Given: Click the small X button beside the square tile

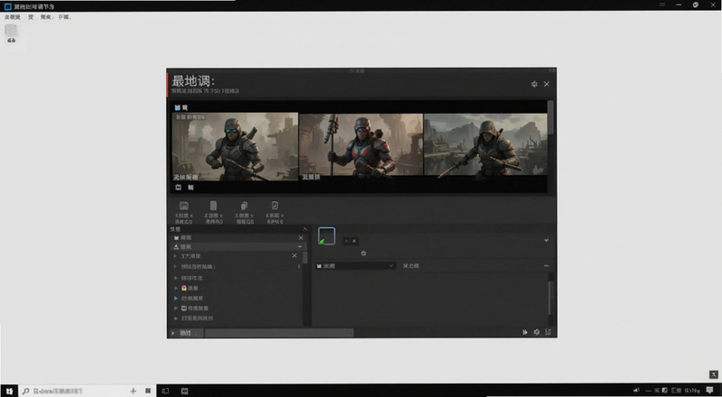Looking at the screenshot, I should coord(354,241).
